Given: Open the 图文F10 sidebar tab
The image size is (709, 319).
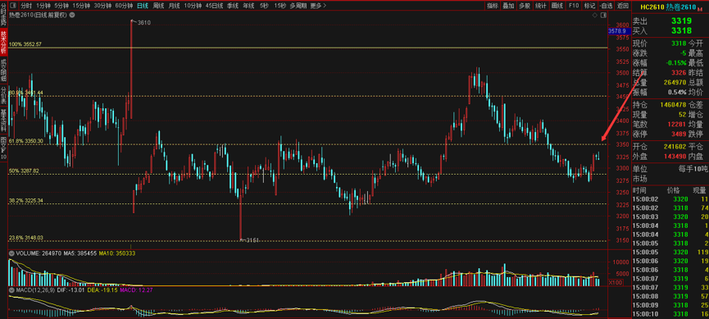Looking at the screenshot, I should (3, 148).
